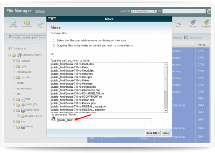Click the drupal-7.0-rc4 folder icon
Viewport: 215px width, 153px height.
[x=22, y=116]
